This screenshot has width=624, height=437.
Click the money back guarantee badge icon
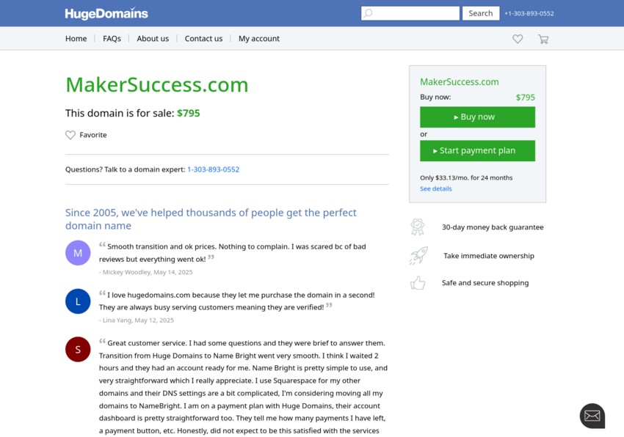point(418,227)
